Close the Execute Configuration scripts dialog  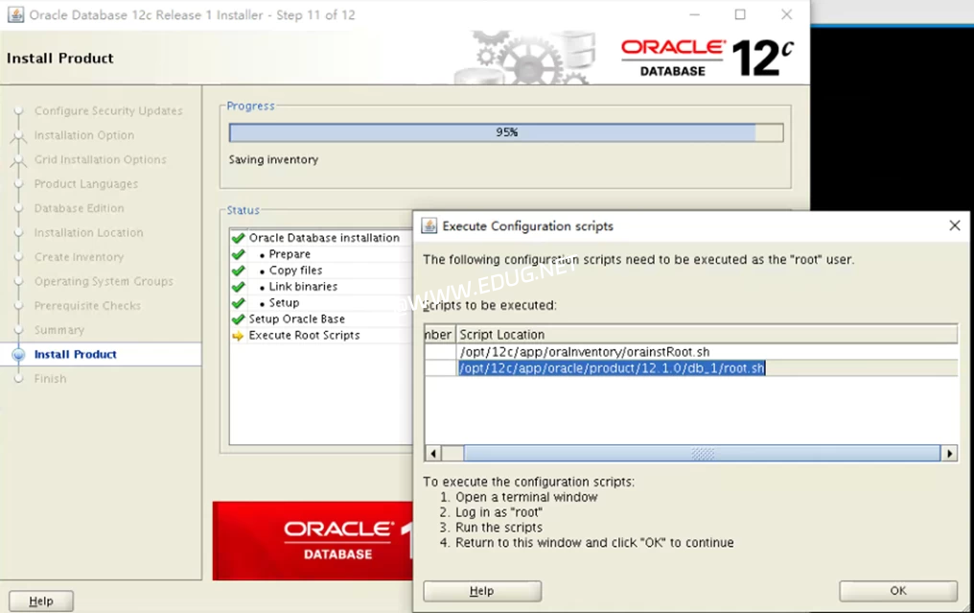(955, 225)
